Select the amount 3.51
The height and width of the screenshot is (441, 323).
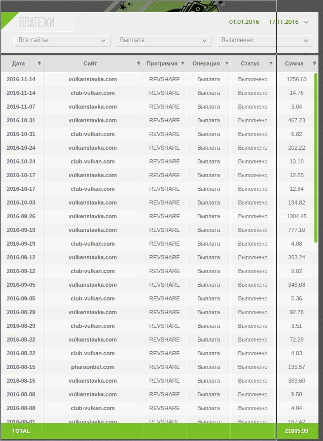tap(297, 326)
